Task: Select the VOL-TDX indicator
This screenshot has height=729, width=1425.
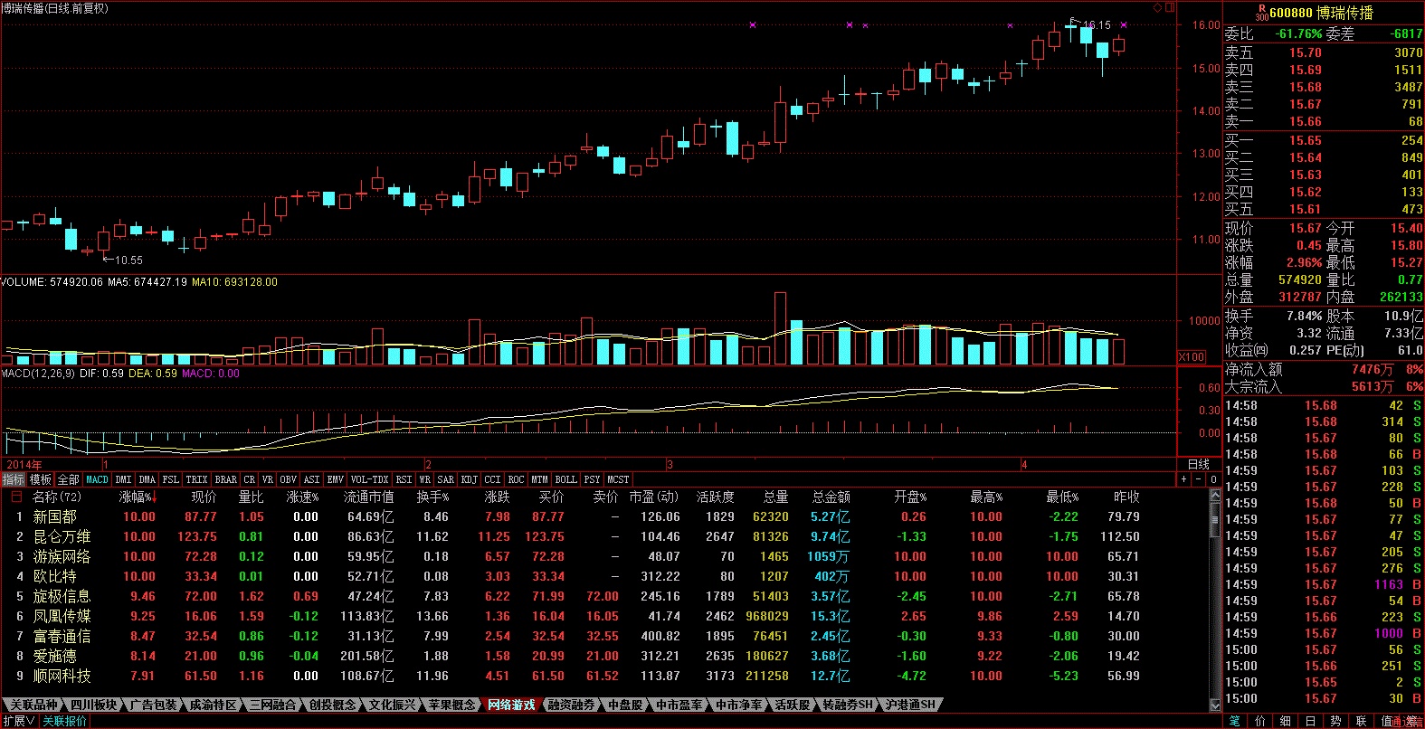Action: [369, 479]
